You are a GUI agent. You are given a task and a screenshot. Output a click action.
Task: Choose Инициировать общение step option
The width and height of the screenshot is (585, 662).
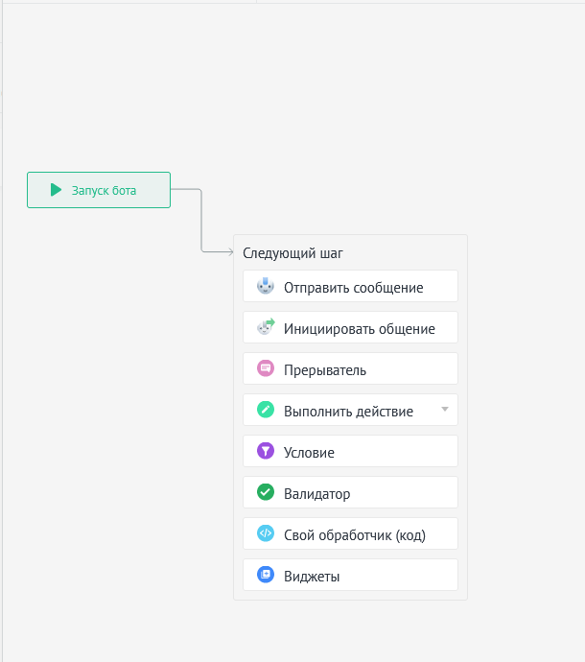[350, 327]
